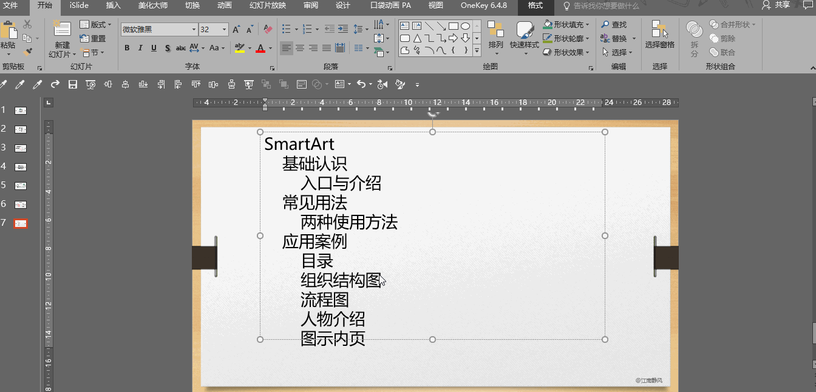Increase list indent level

343,29
